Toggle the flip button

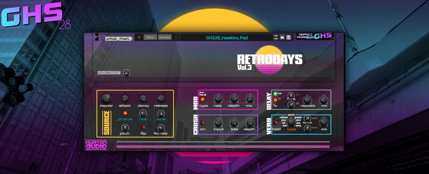coord(143,127)
